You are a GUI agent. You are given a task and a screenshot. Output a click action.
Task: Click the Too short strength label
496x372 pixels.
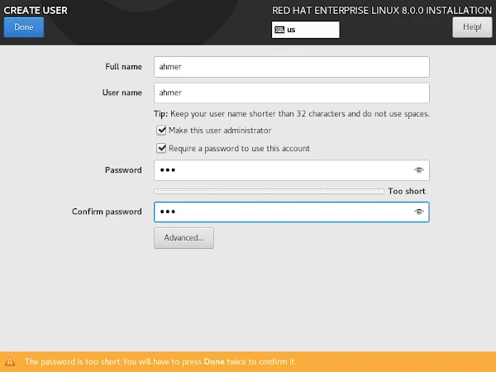pyautogui.click(x=407, y=191)
